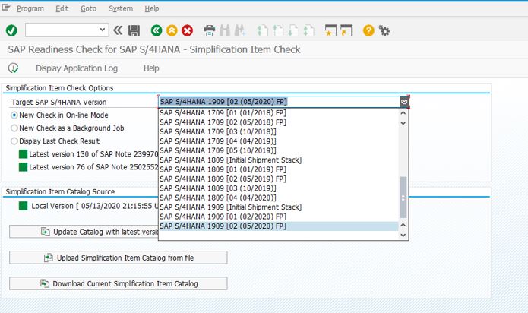
Task: Select Display Last Check Result option
Action: (x=14, y=141)
